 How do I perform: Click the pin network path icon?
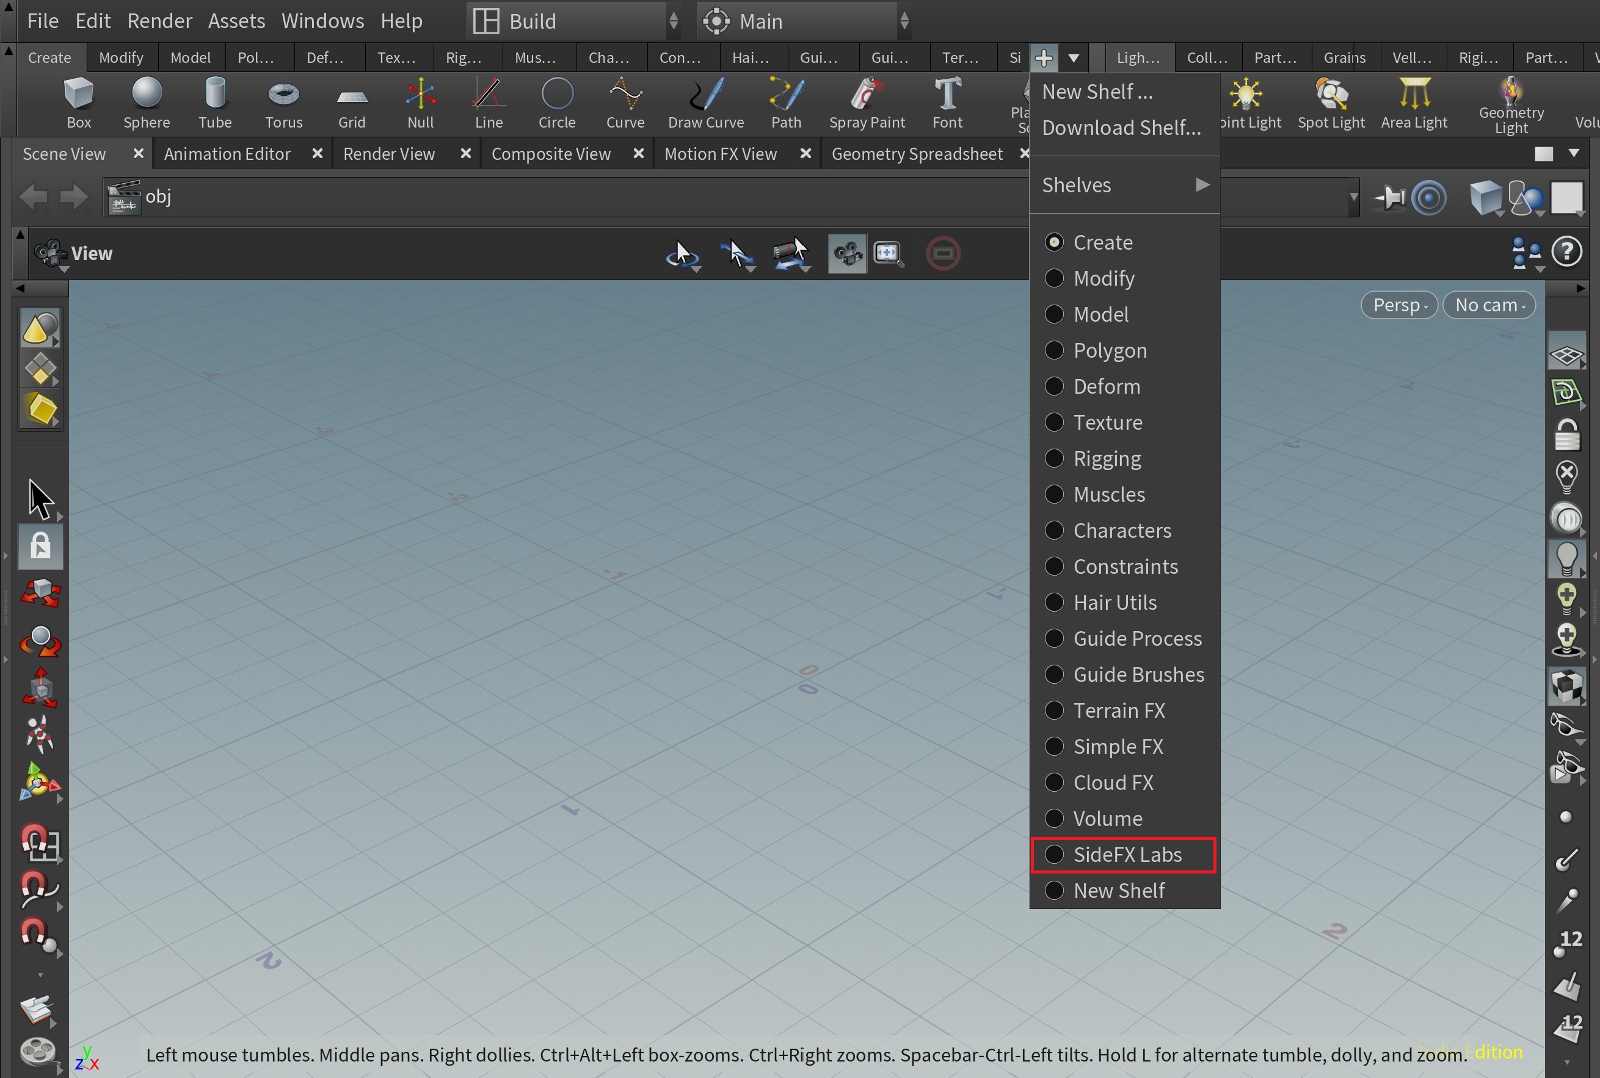click(x=1389, y=198)
